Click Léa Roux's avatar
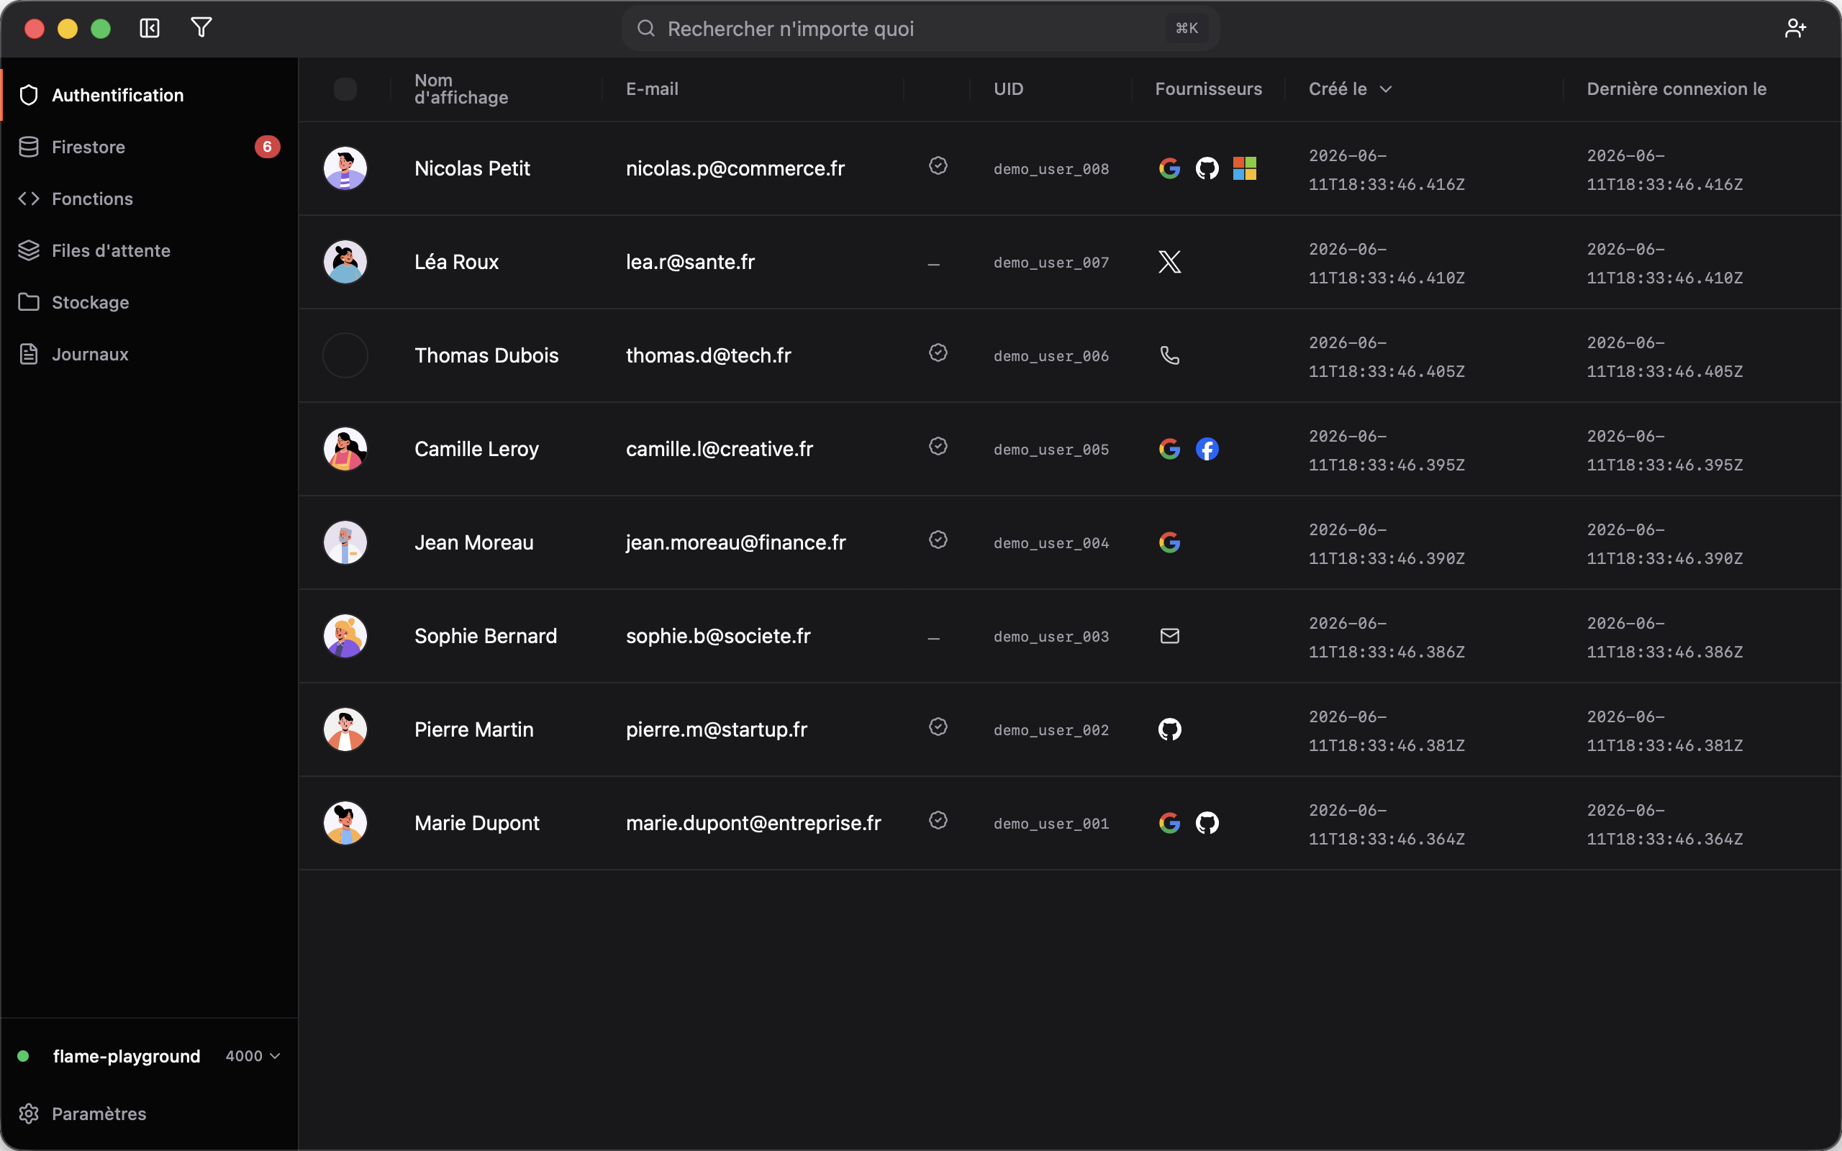This screenshot has width=1842, height=1151. click(x=345, y=262)
